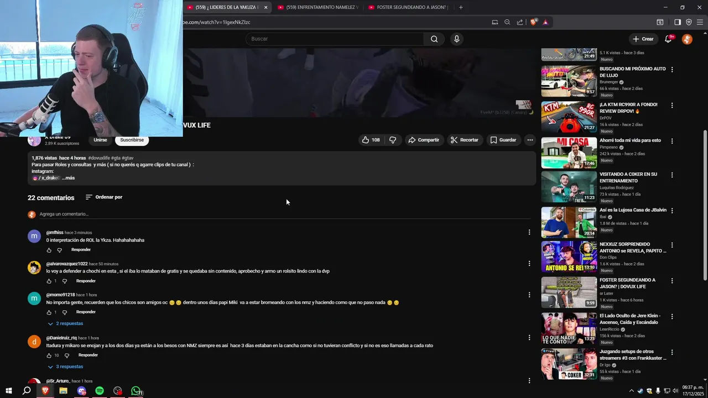Click install app icon in address bar

[x=495, y=22]
